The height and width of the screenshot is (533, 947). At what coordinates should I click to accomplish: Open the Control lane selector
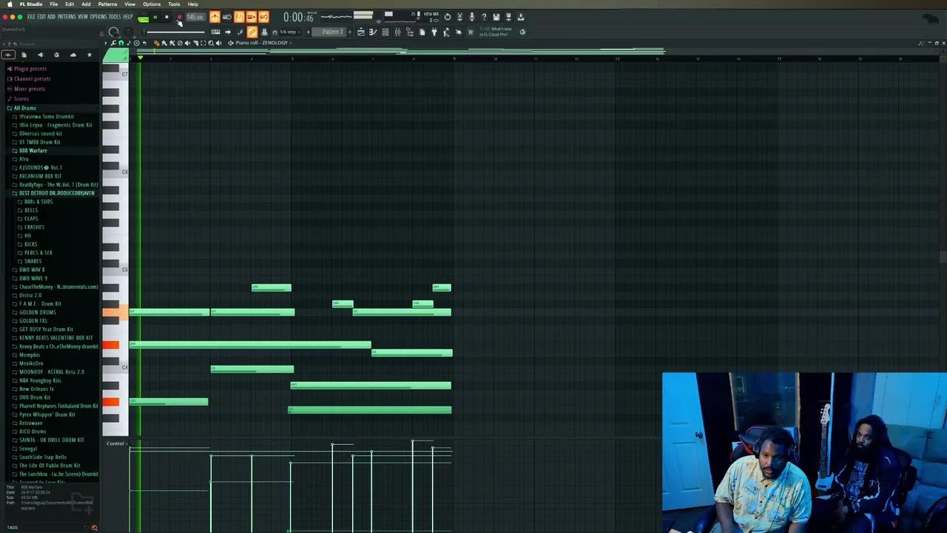(115, 443)
